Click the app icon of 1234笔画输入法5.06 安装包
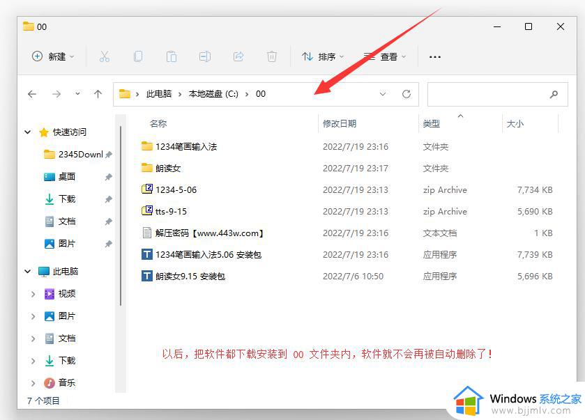Screen dimensions: 585x420 (x=147, y=254)
